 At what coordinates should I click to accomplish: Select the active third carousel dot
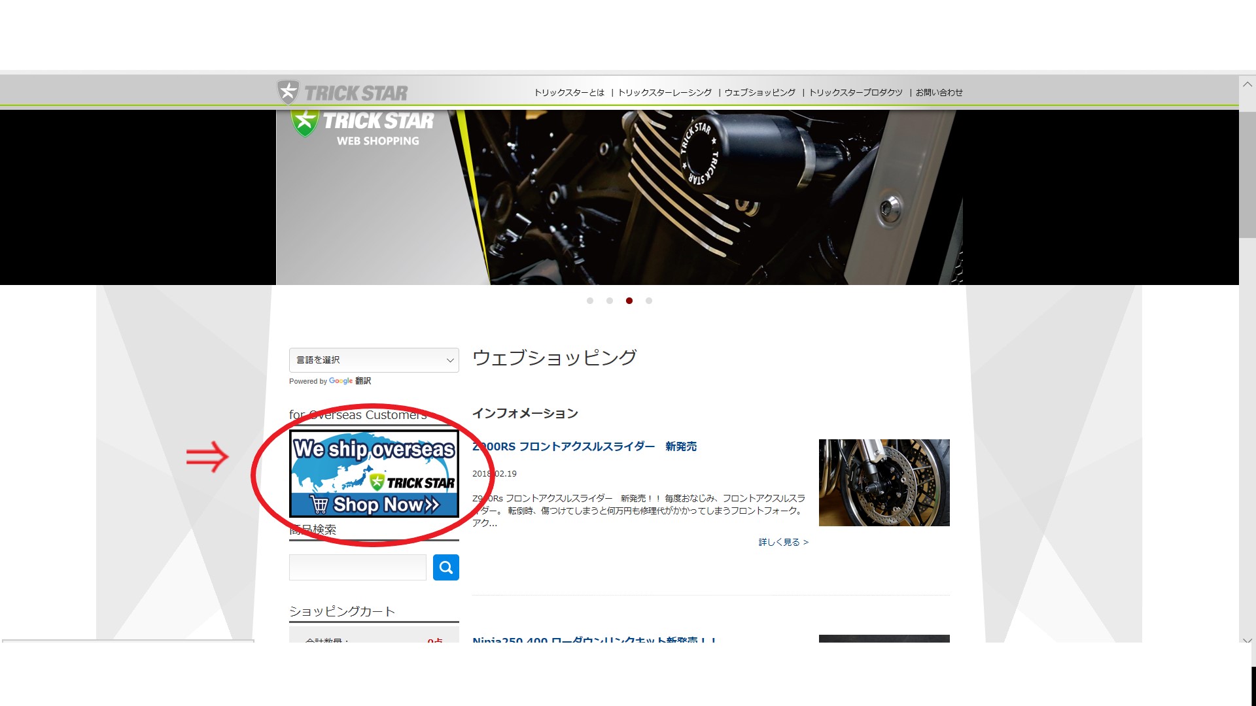pyautogui.click(x=629, y=301)
